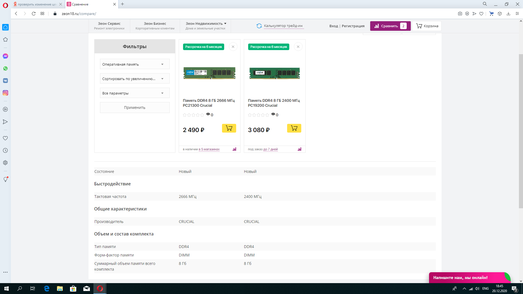The image size is (523, 294).
Task: Open the Сортировать по увеличению dropdown
Action: click(x=135, y=79)
